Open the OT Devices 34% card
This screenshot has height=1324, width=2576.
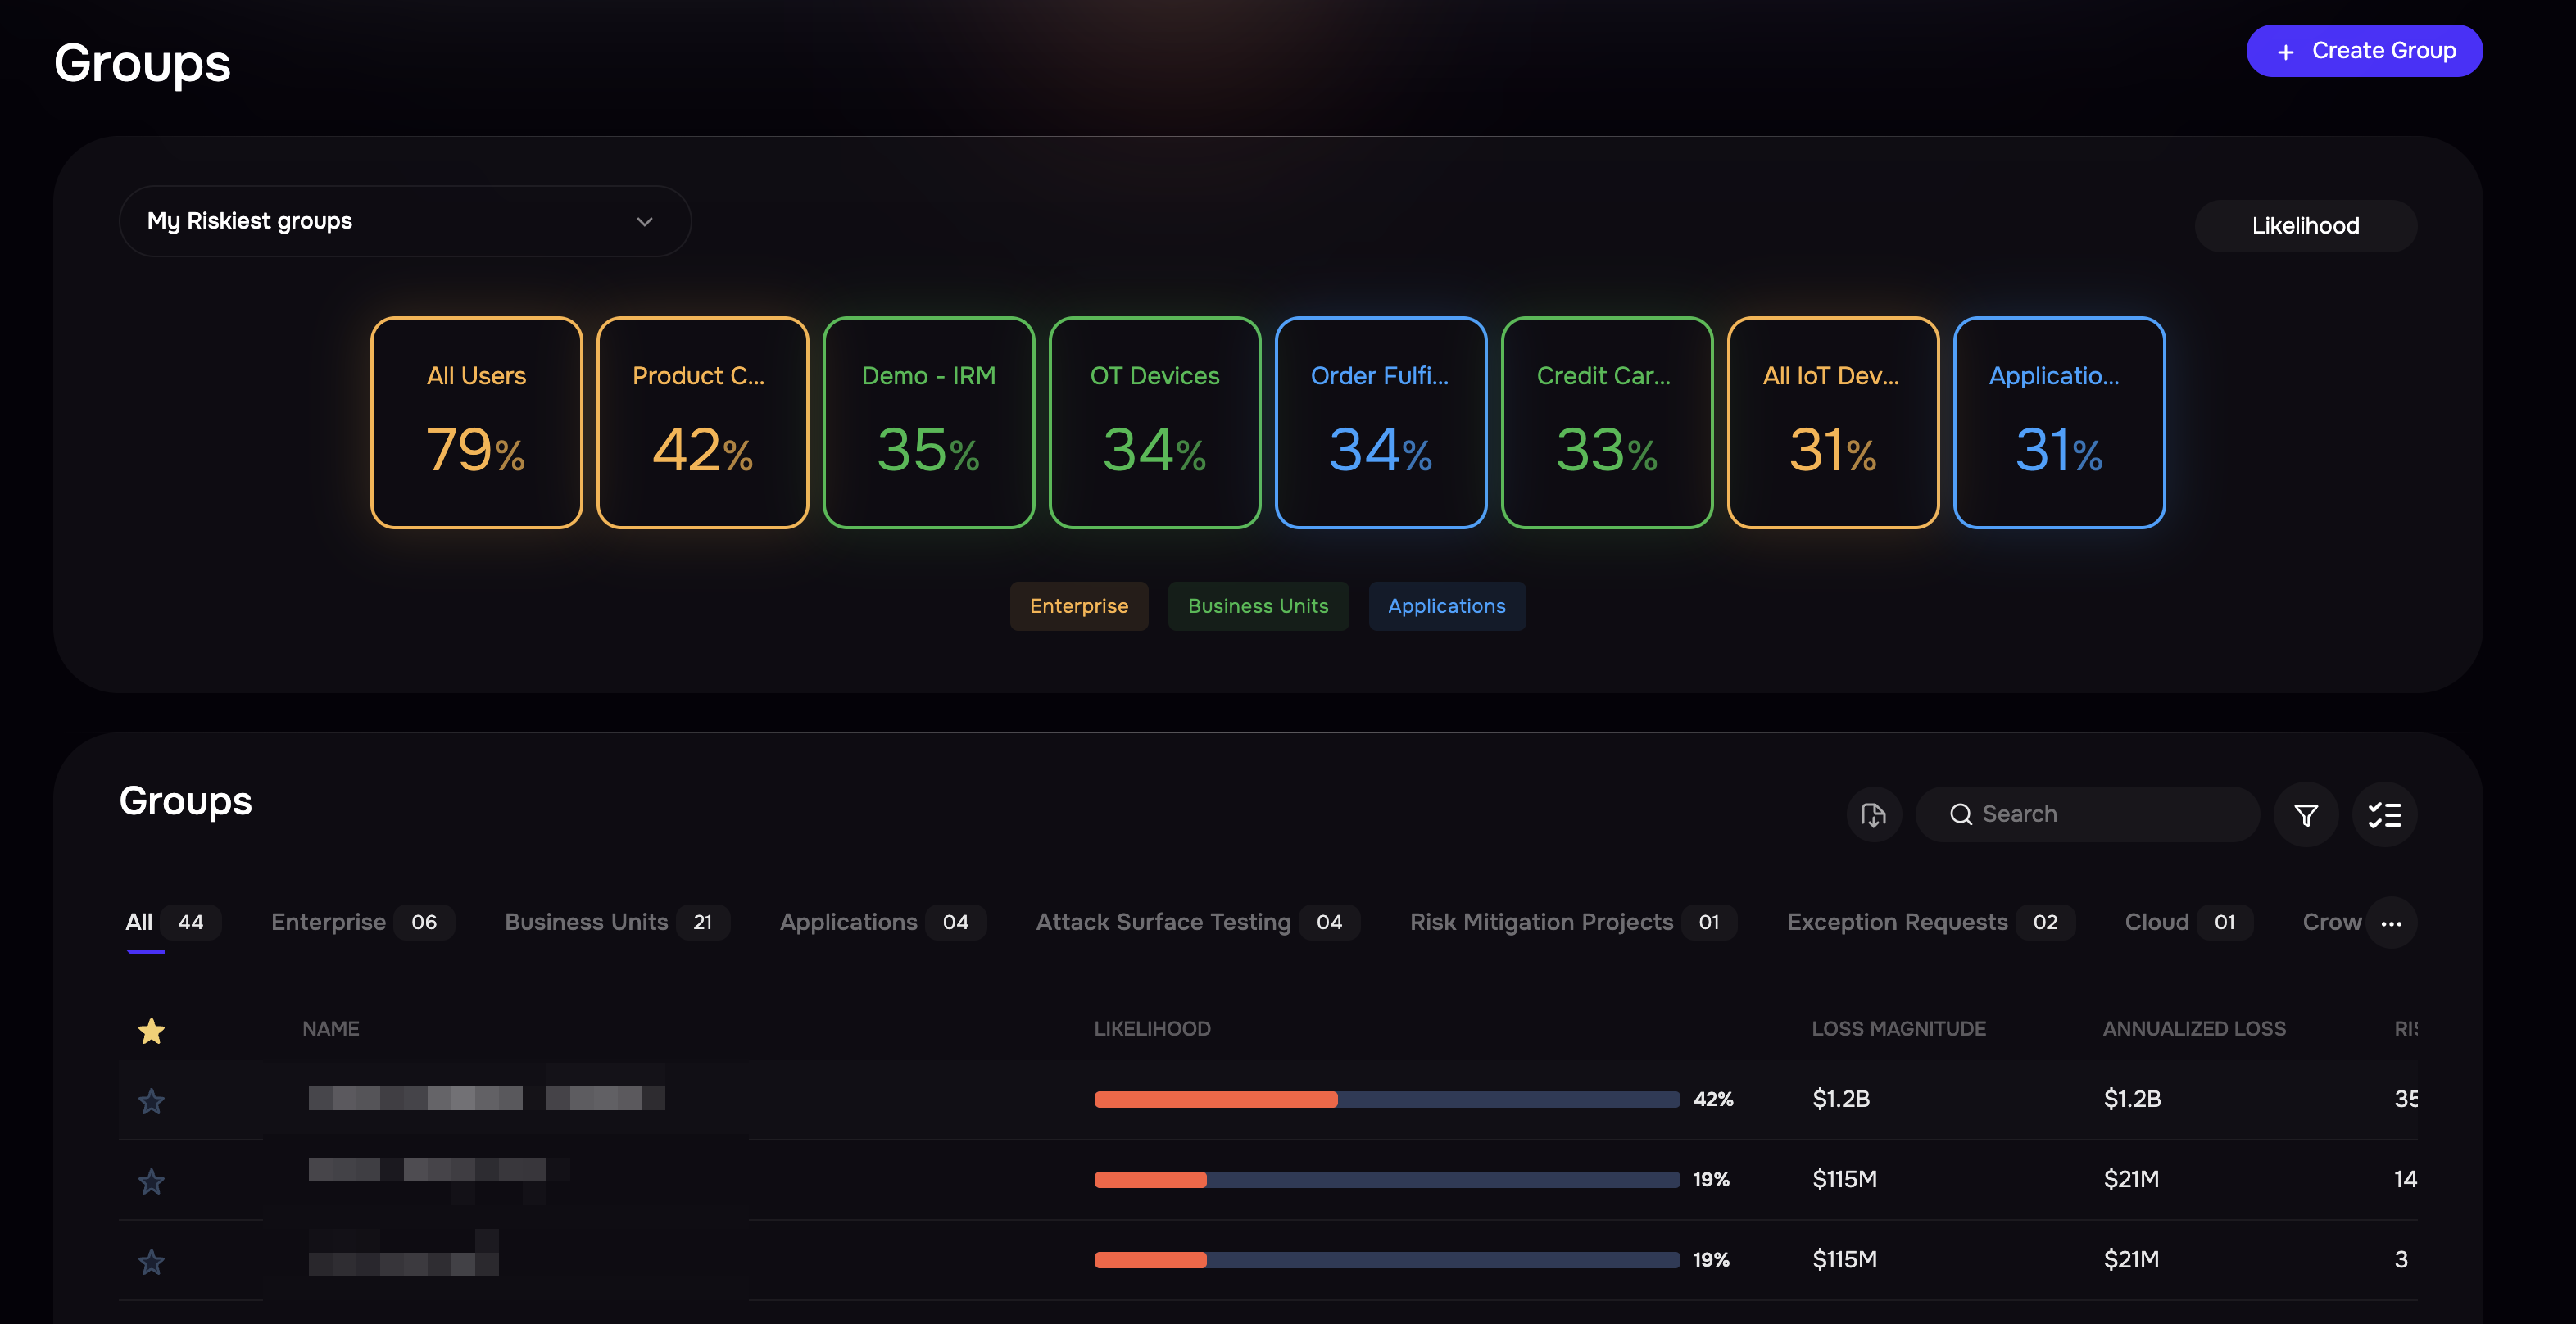pos(1154,423)
